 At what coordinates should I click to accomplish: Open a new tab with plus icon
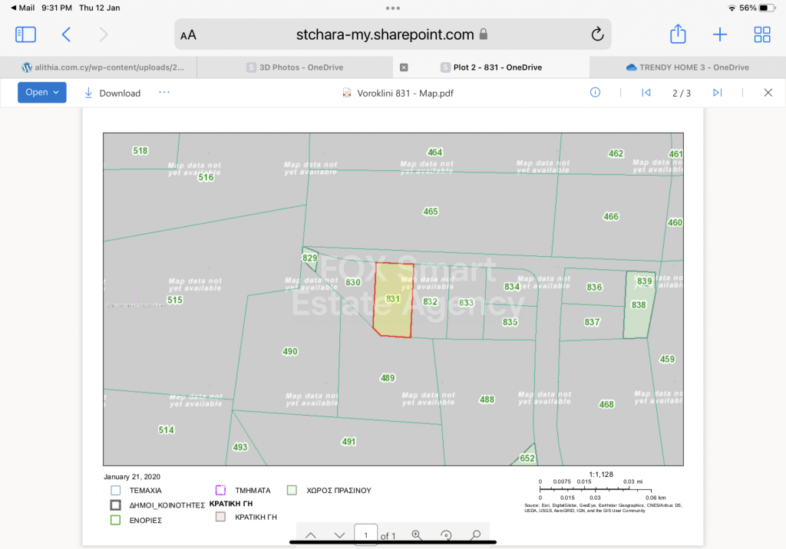719,35
